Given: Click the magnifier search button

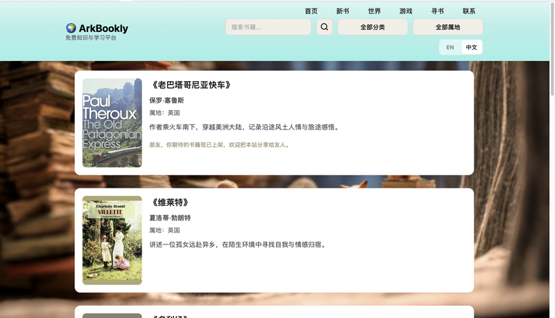Looking at the screenshot, I should (x=324, y=27).
